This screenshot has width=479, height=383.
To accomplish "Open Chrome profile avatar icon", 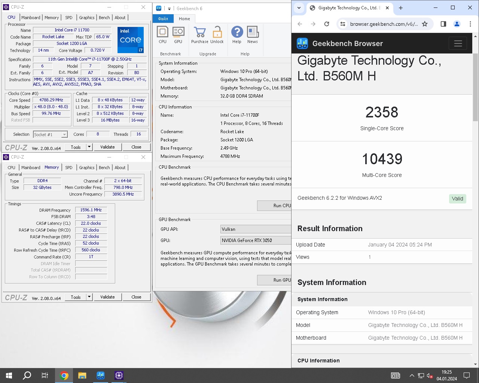I will 457,24.
